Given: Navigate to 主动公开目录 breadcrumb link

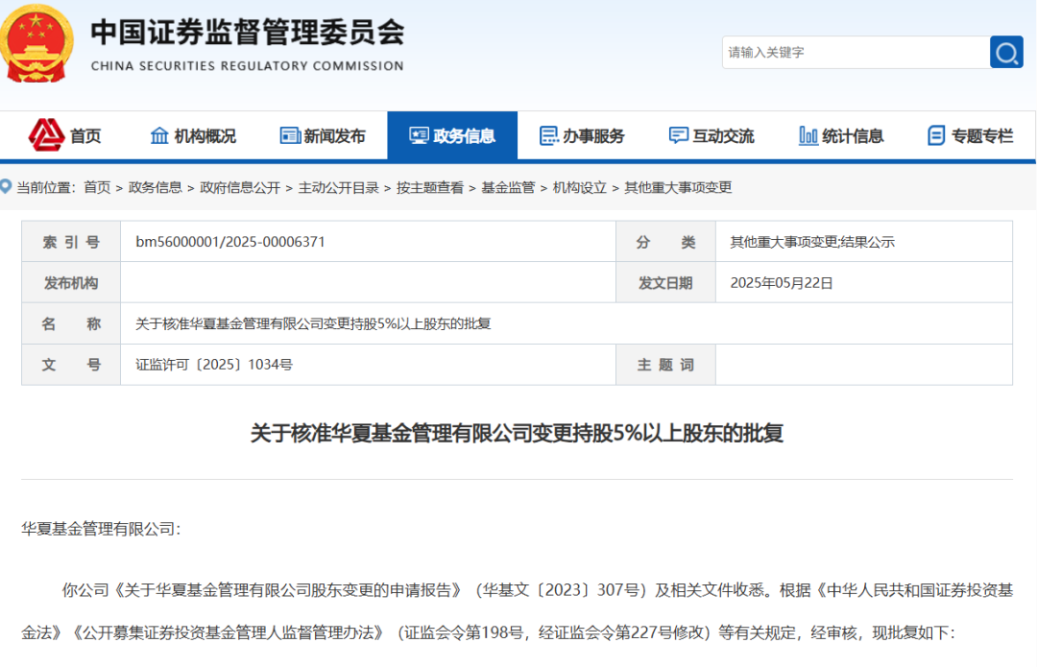Looking at the screenshot, I should 338,187.
